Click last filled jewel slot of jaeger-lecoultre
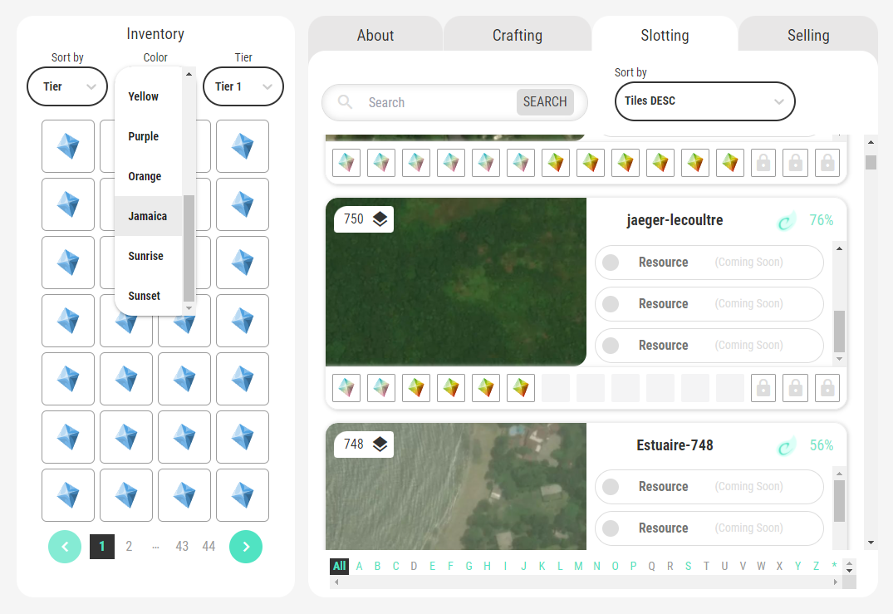Image resolution: width=893 pixels, height=614 pixels. click(521, 388)
